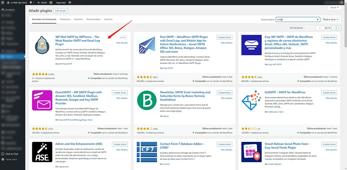Image resolution: width=347 pixels, height=170 pixels.
Task: Click the Contact Form 7 CFDB7 plugin icon
Action: 146,152
